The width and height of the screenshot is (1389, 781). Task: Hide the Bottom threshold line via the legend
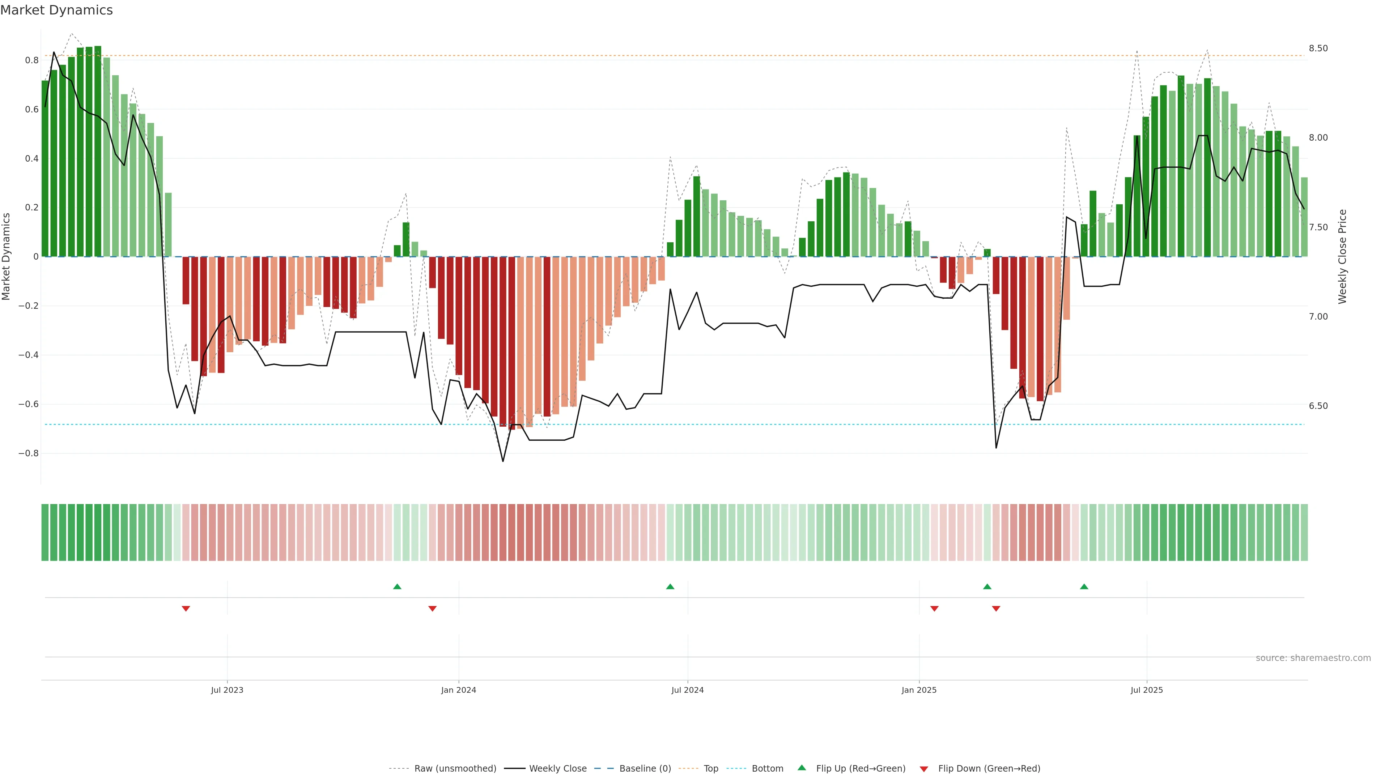(767, 769)
